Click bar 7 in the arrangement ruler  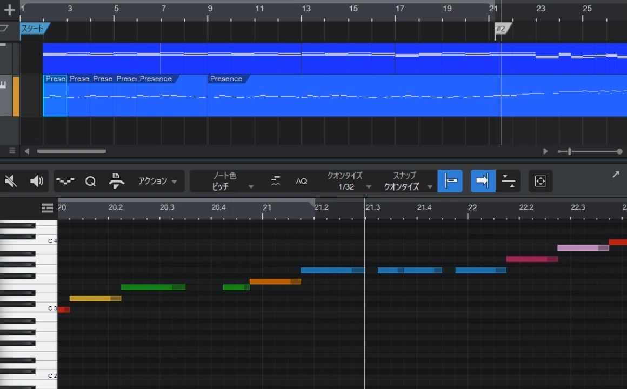click(163, 9)
